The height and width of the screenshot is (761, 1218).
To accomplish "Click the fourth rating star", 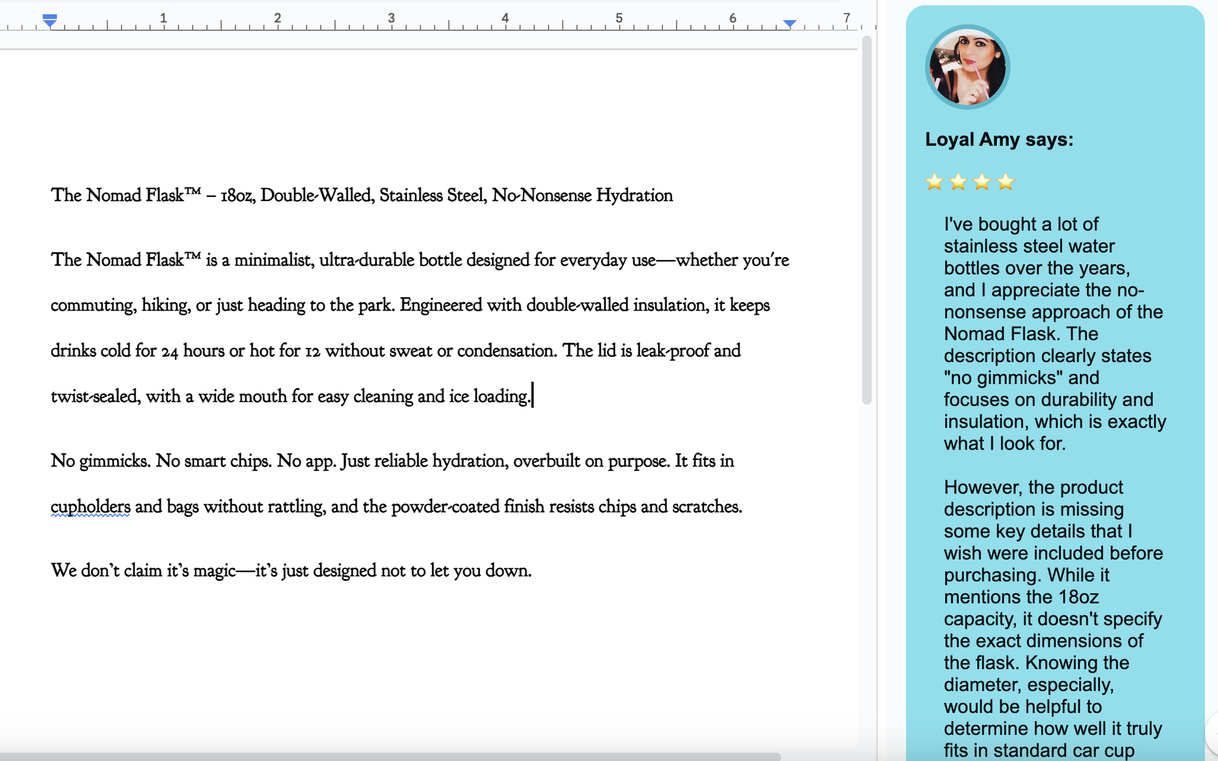I will coord(1006,182).
